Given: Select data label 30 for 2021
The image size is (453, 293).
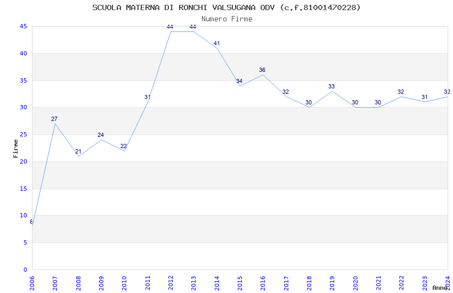Looking at the screenshot, I should point(378,102).
